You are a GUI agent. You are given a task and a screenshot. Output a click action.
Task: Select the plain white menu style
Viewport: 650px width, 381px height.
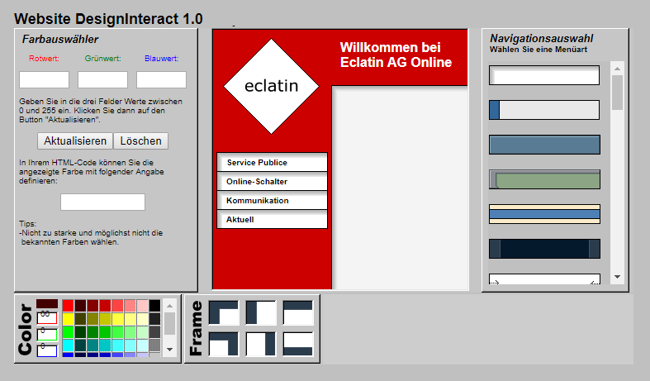[544, 76]
